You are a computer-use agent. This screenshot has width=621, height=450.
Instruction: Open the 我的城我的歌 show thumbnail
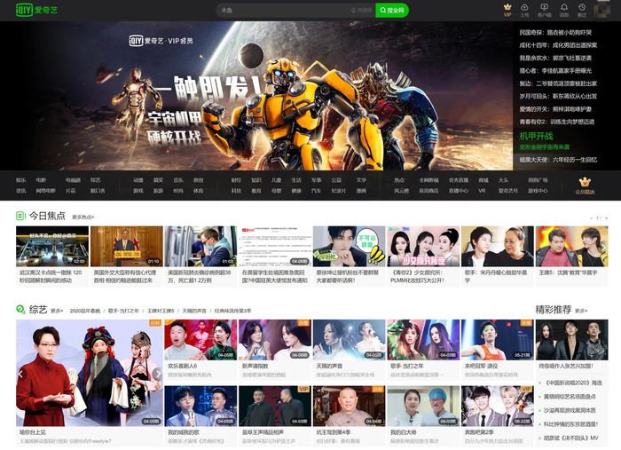click(x=200, y=406)
